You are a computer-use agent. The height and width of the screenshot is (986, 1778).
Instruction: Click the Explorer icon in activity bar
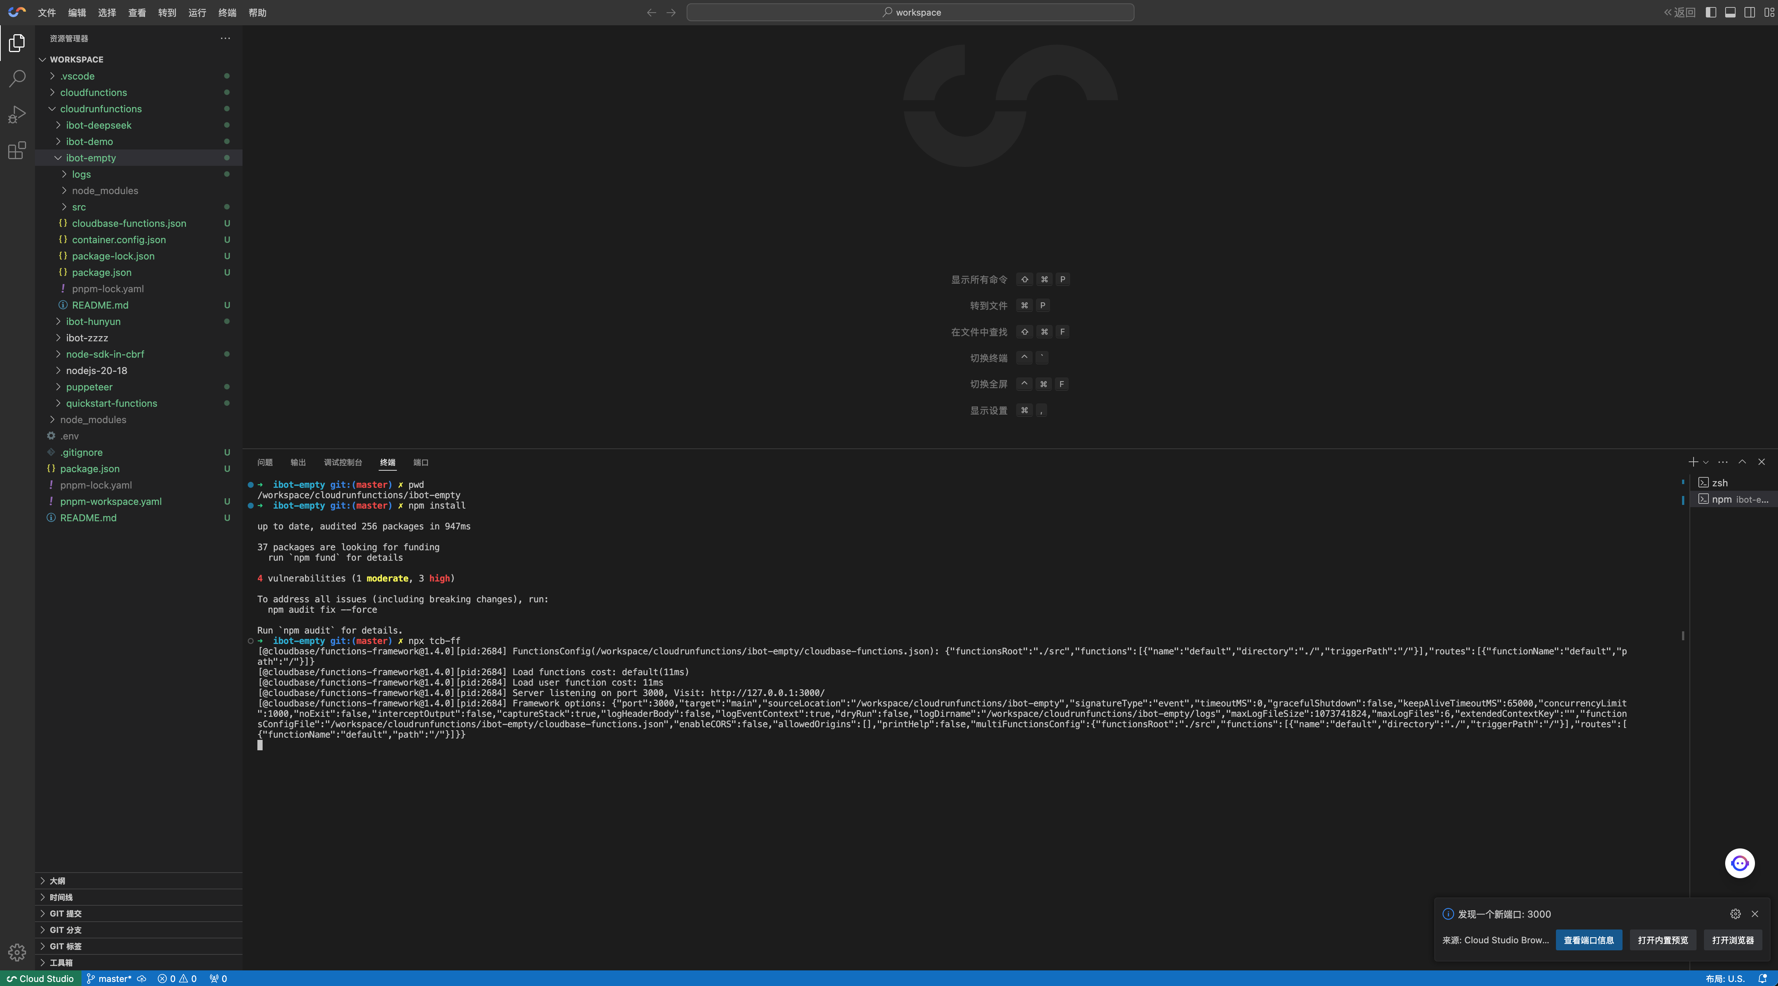[x=17, y=42]
